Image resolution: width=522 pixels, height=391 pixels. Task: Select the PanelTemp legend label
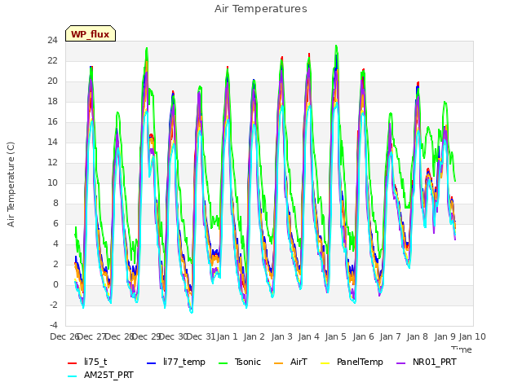[360, 362]
